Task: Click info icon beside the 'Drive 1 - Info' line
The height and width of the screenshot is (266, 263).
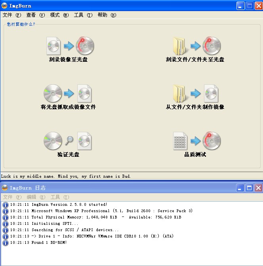Action: 6,237
